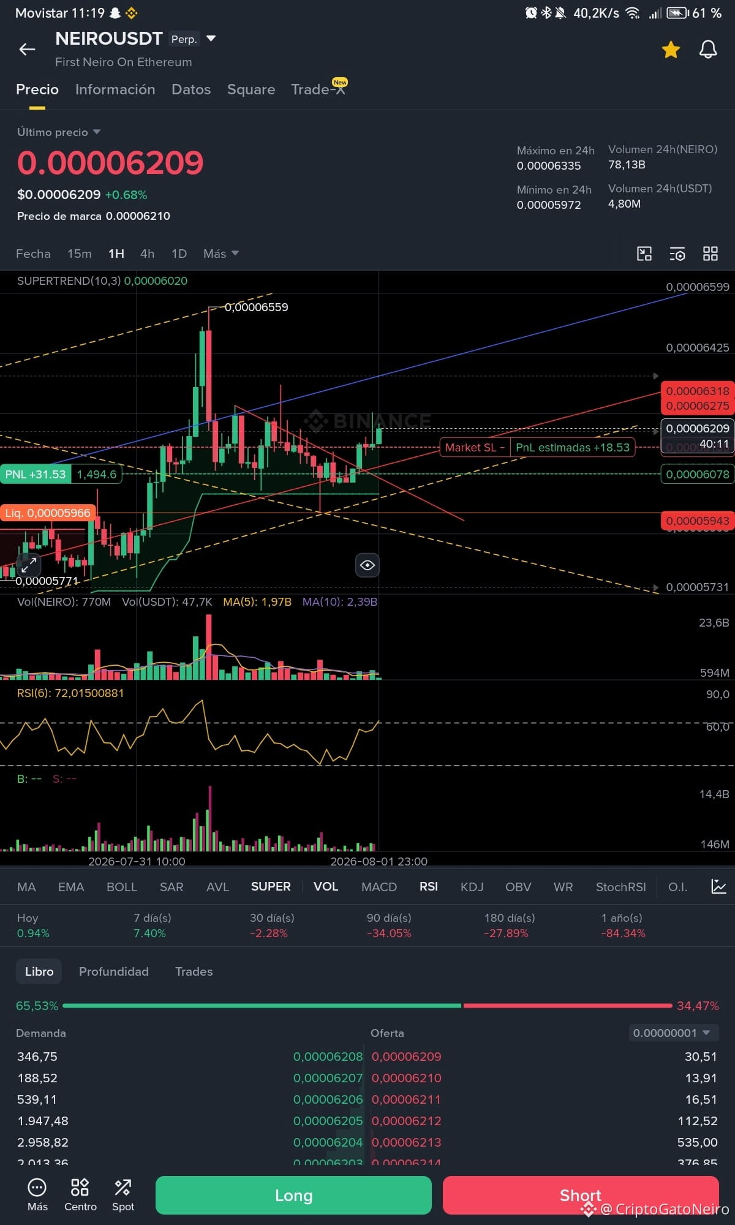Switch to the Precio tab

coord(37,89)
